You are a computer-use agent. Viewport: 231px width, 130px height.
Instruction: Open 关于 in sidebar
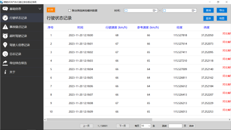[x=22, y=72]
